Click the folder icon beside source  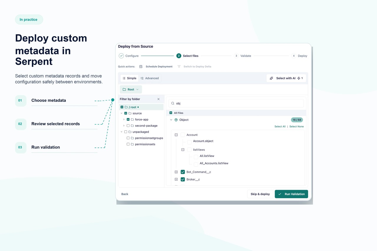130,113
